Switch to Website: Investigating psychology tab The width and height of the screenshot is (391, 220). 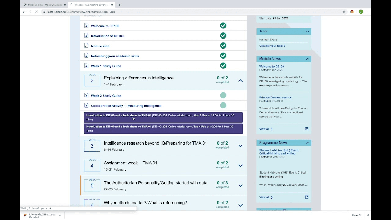tap(92, 5)
